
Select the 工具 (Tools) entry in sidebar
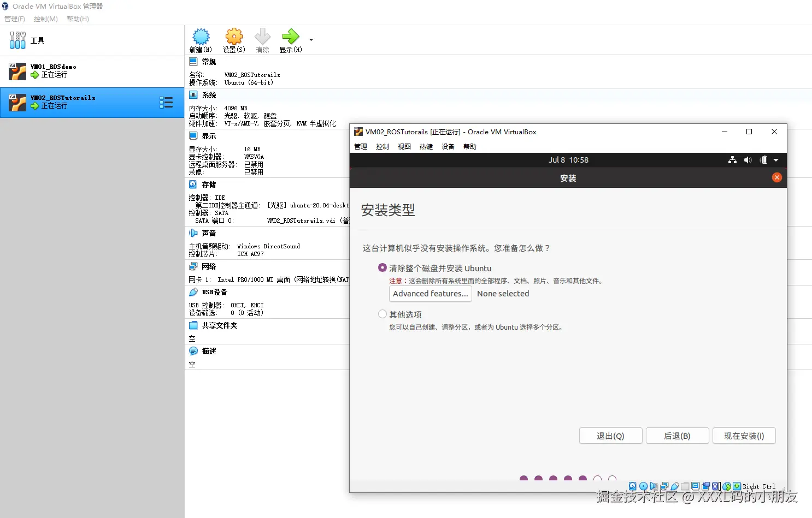point(92,40)
